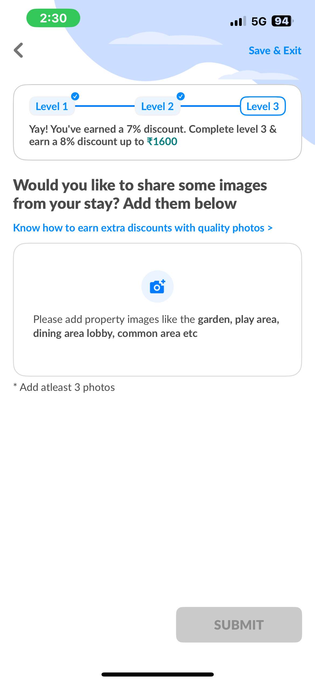Screen dimensions: 315x683
Task: Tap Save & Exit
Action: point(275,50)
